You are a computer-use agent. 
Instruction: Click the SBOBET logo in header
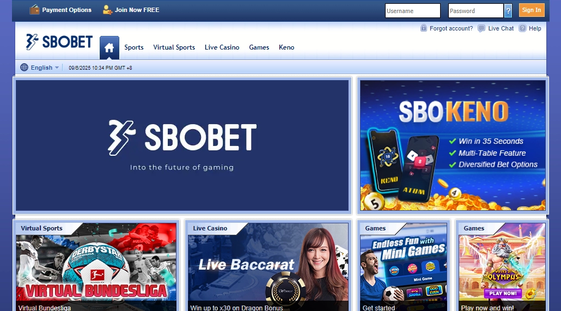[x=59, y=42]
